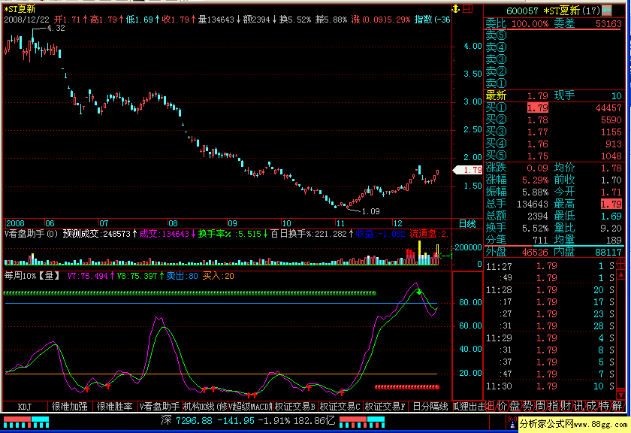Viewport: 631px width, 433px height.
Task: Click the 买⑤ price 1.75 row
Action: 555,156
